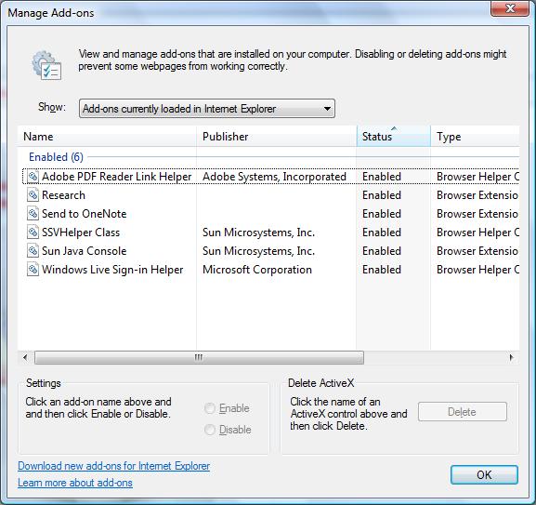The width and height of the screenshot is (536, 505).
Task: Select the Send to OneNote add-on icon
Action: [x=33, y=214]
